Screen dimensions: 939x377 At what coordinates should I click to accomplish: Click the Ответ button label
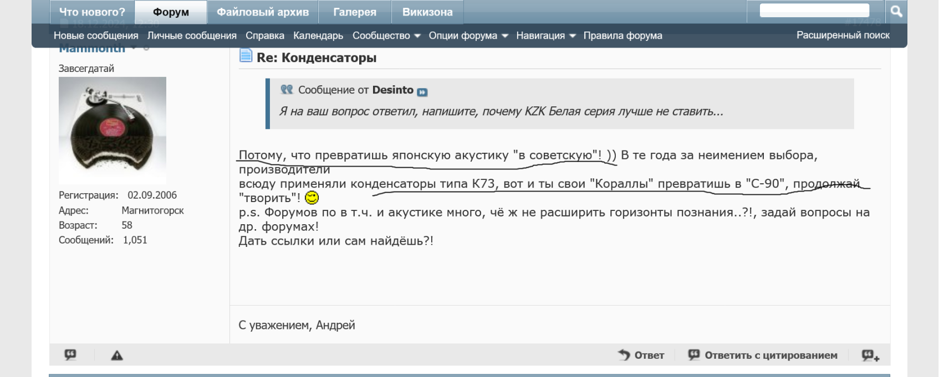tap(649, 355)
